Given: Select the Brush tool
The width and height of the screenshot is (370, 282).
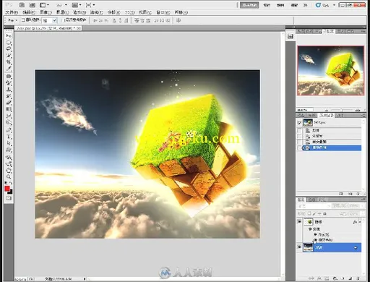Looking at the screenshot, I should tap(9, 83).
